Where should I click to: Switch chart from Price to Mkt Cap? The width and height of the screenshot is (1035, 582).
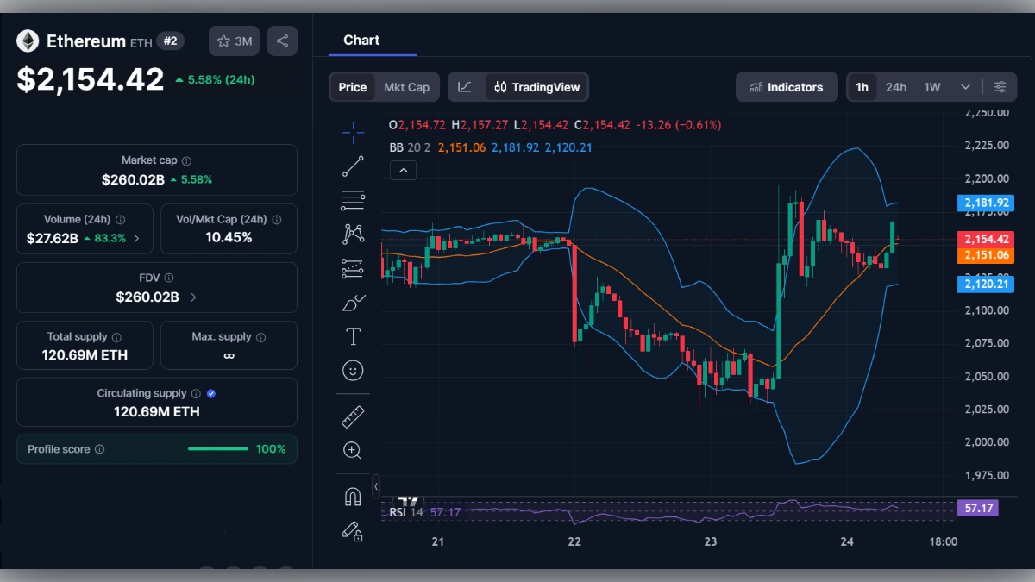pyautogui.click(x=407, y=86)
